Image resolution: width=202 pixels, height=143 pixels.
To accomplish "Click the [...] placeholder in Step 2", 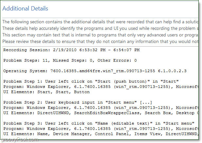I will 146,102.
